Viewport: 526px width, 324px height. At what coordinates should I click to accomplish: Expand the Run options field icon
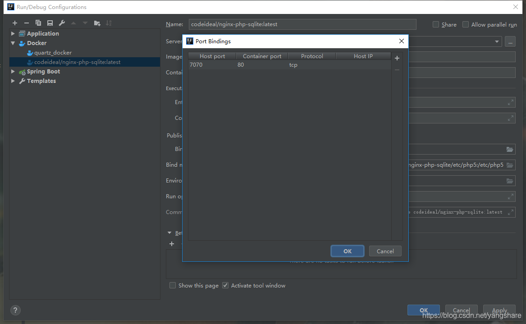[511, 196]
